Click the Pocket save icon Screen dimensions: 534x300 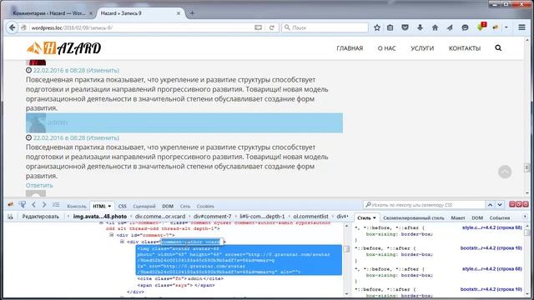point(405,27)
